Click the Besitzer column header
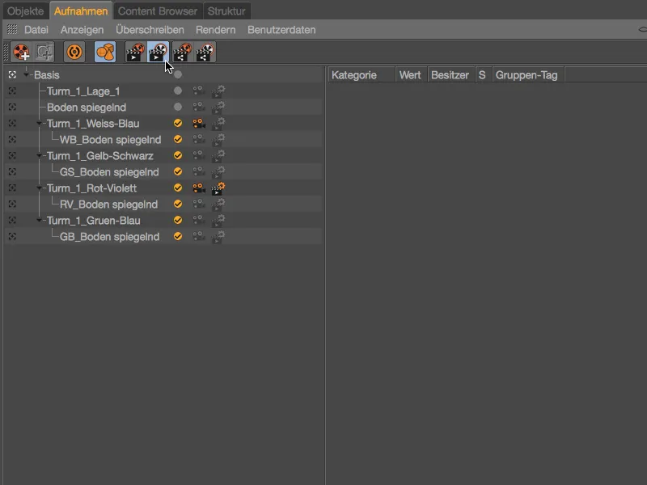This screenshot has width=647, height=485. [x=451, y=75]
